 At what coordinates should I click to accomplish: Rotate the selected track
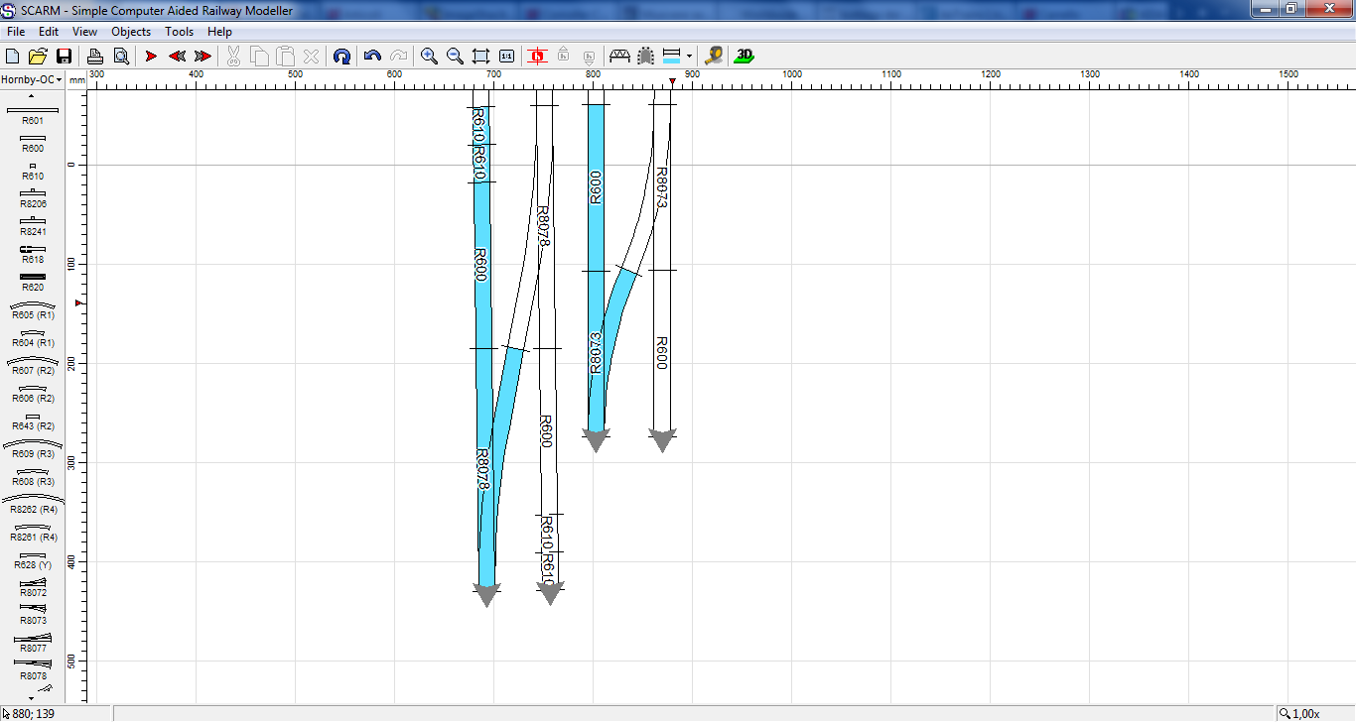click(x=341, y=57)
